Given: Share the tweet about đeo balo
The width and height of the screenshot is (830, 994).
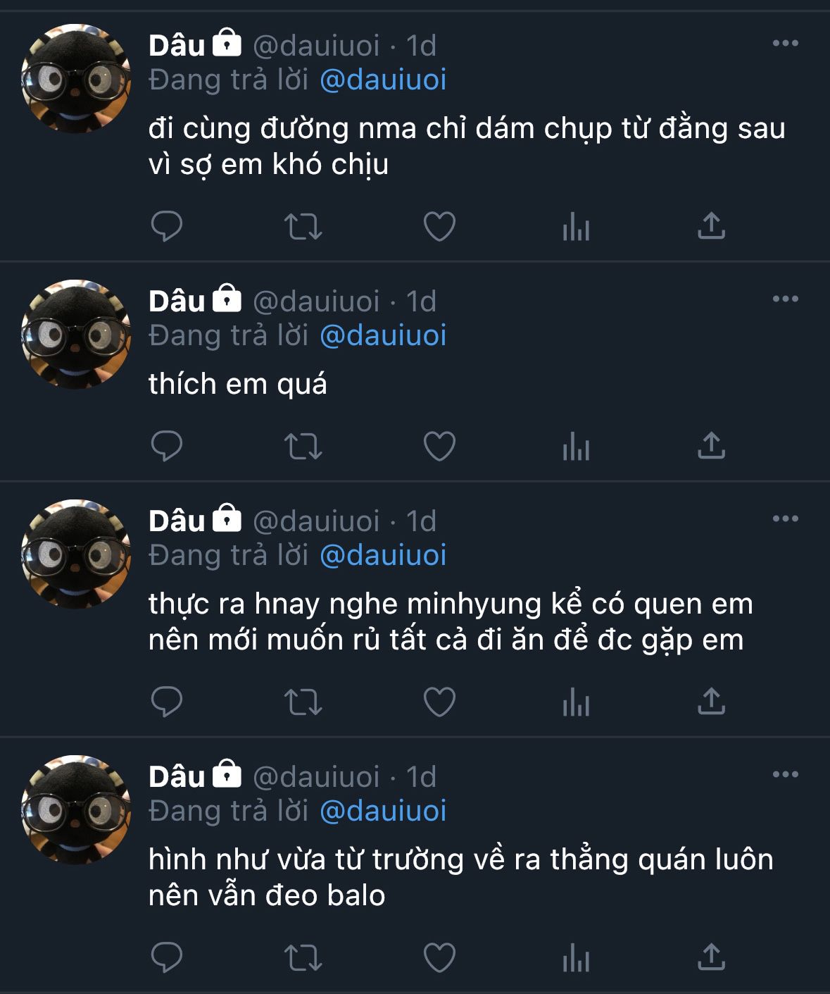Looking at the screenshot, I should point(711,957).
